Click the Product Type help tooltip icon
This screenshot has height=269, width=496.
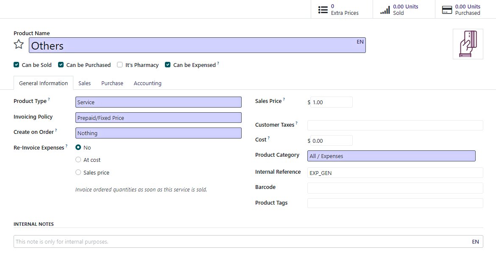(x=49, y=100)
